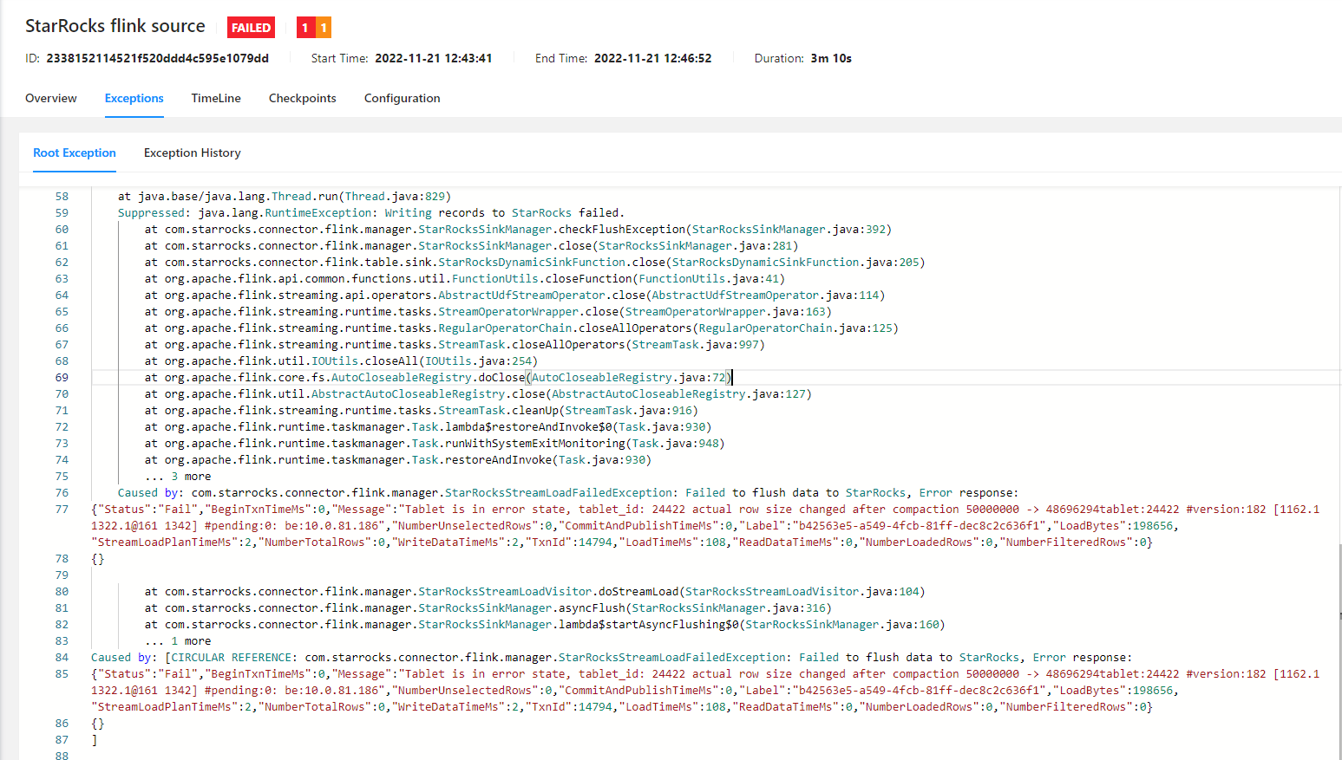Click line number 84 in the gutter
The image size is (1342, 760).
click(x=62, y=658)
